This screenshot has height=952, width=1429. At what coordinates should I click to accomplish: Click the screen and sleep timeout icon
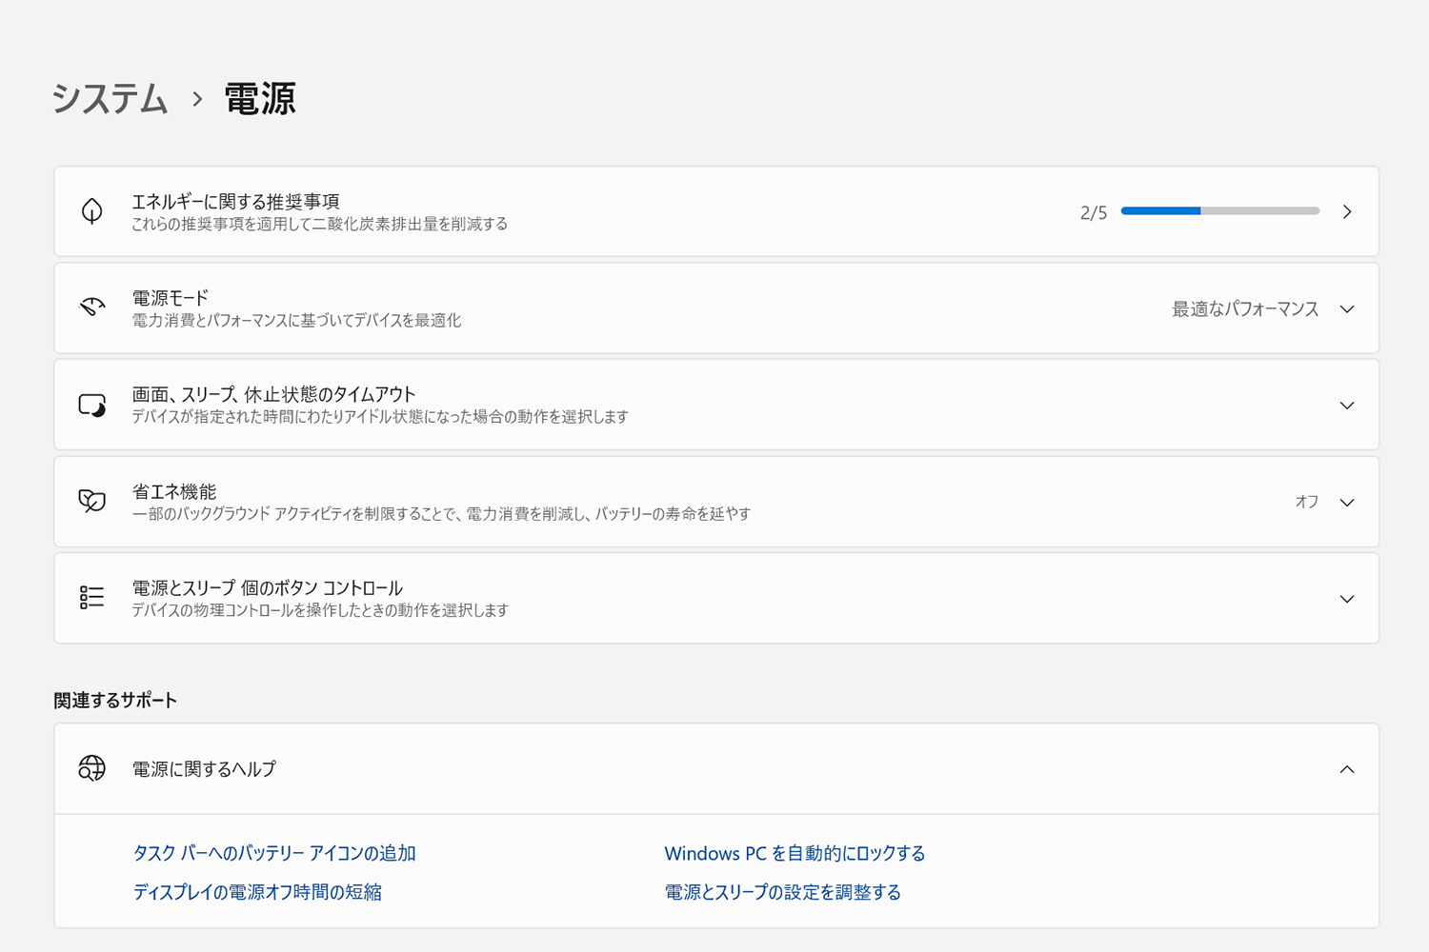point(92,406)
